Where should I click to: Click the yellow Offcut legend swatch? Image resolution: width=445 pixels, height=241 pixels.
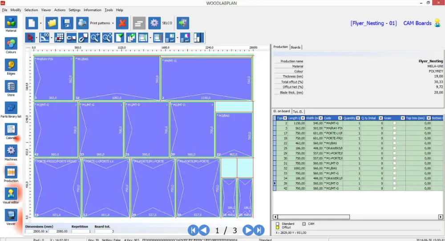click(x=277, y=227)
